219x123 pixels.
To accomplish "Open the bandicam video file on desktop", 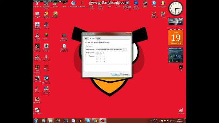I will [64, 37].
